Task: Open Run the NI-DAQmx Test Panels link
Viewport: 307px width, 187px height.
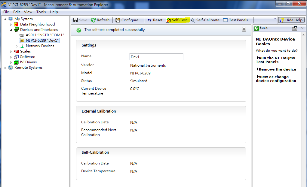Action: click(276, 60)
